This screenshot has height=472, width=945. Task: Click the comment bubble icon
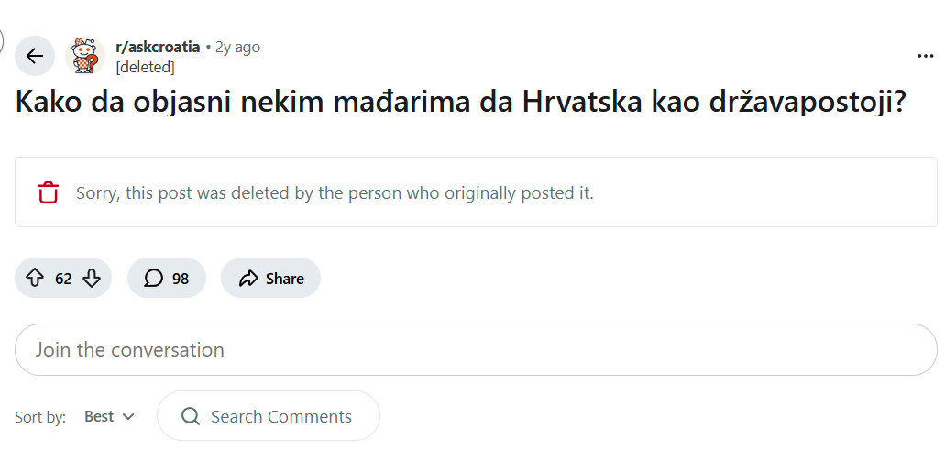tap(154, 279)
